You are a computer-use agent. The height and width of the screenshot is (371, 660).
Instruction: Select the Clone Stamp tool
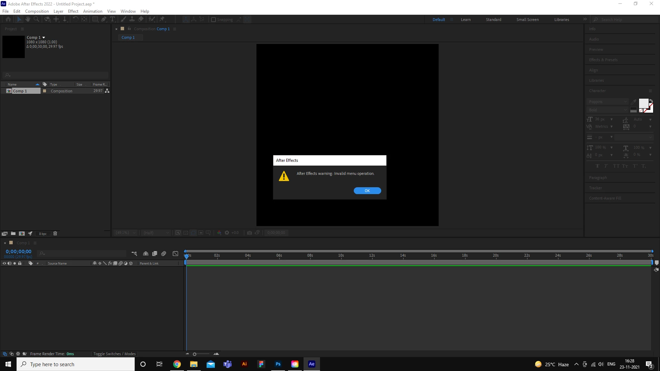(132, 19)
